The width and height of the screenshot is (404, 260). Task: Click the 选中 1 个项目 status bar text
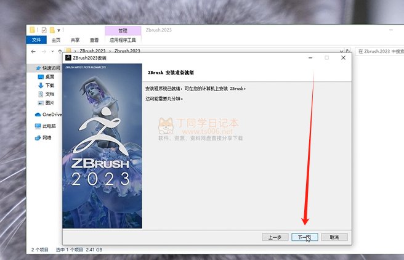tap(70, 250)
